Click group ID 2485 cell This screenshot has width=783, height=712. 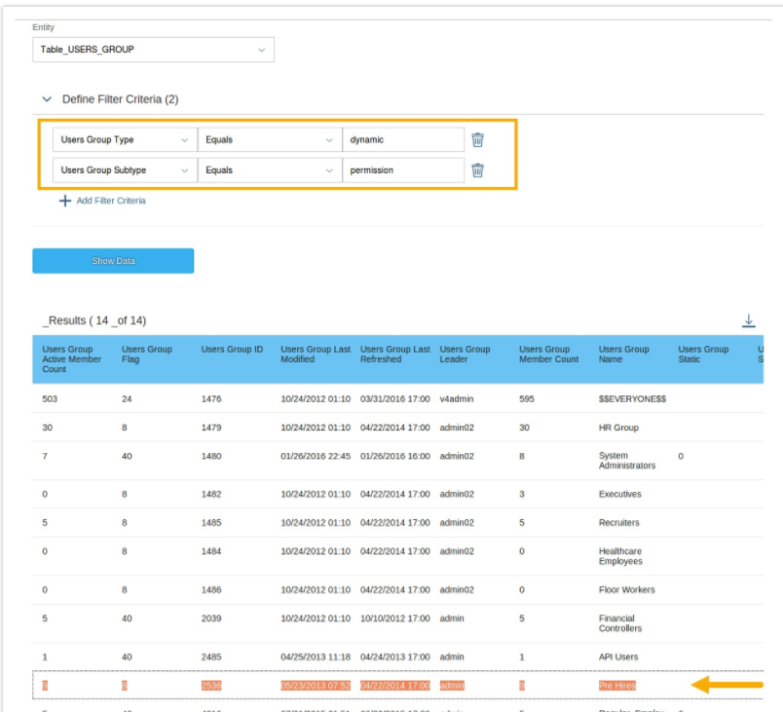click(x=211, y=656)
